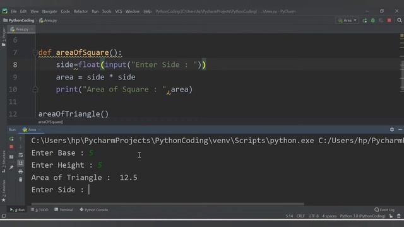Open the TODO tool window
404x227 pixels.
(39, 210)
